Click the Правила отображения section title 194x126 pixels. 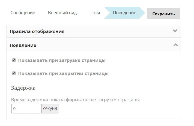pos(37,31)
